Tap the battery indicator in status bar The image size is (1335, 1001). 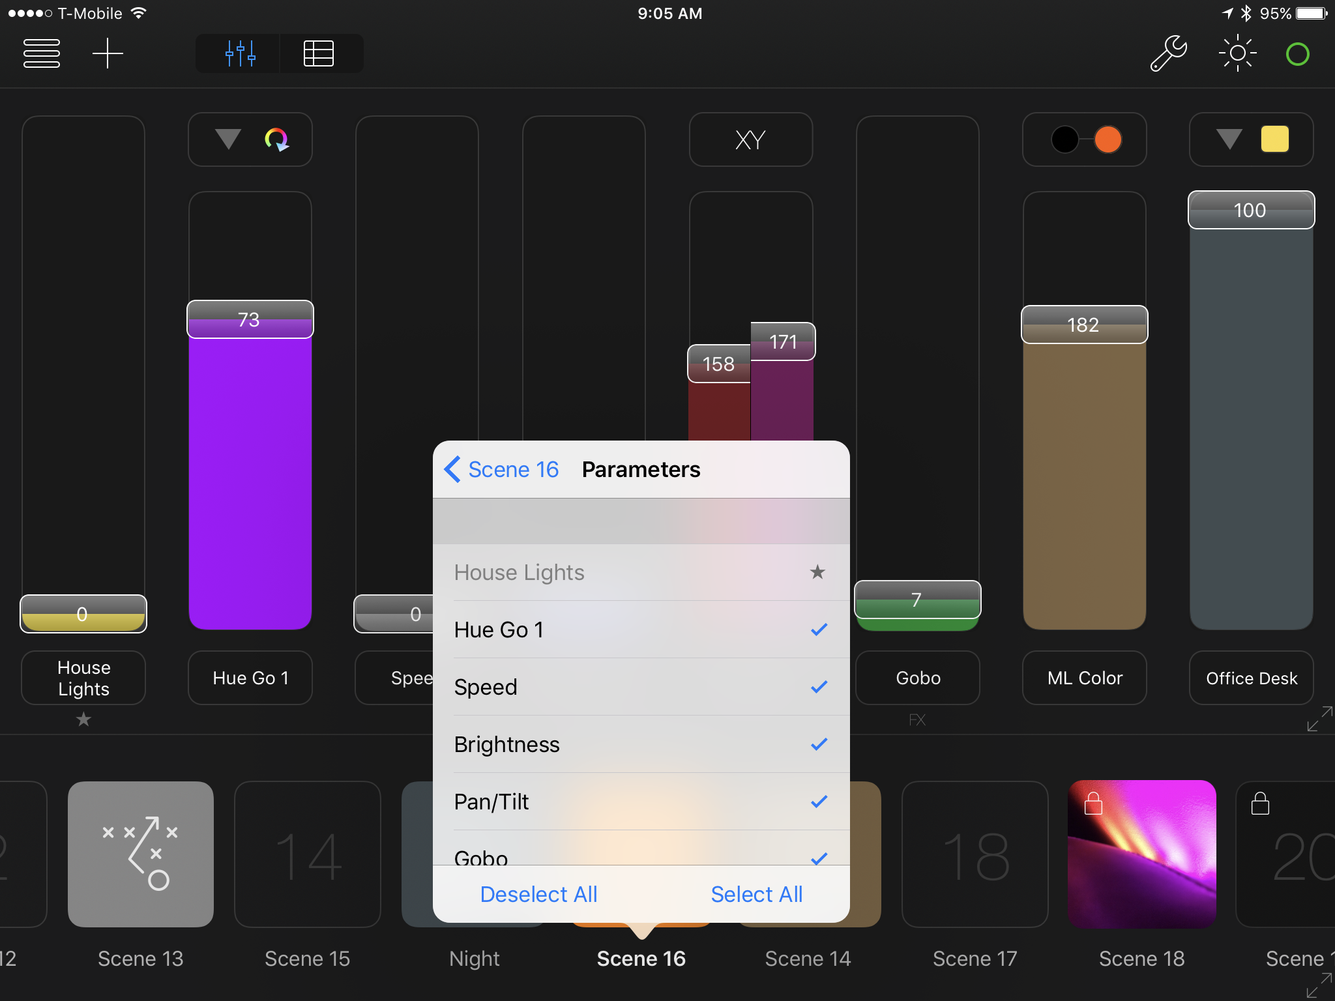1312,13
